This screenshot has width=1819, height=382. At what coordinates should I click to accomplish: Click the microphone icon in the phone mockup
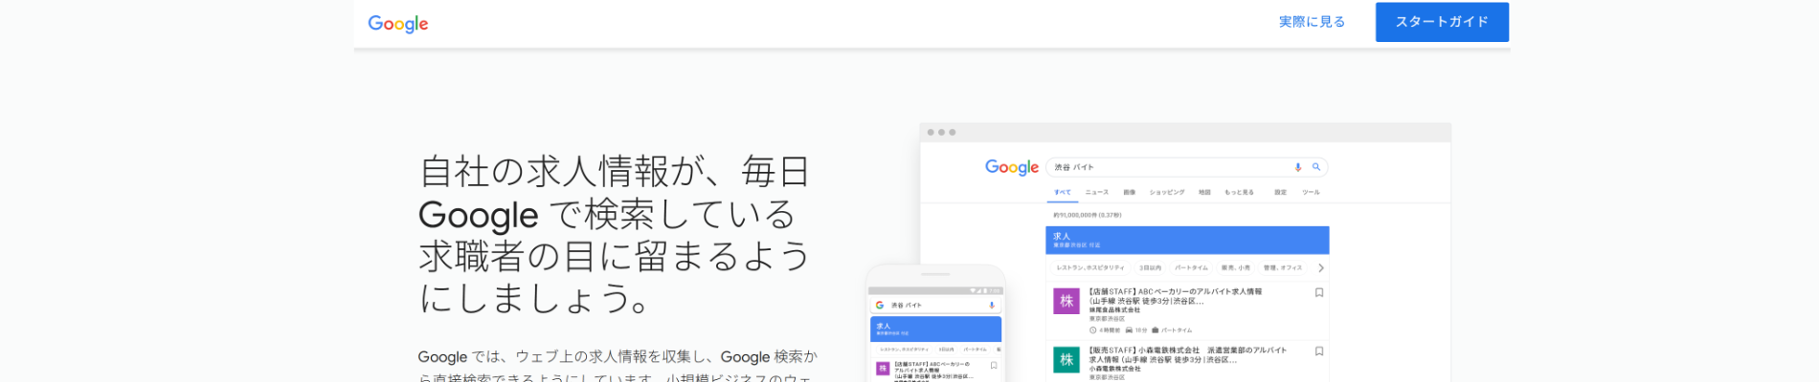coord(992,305)
